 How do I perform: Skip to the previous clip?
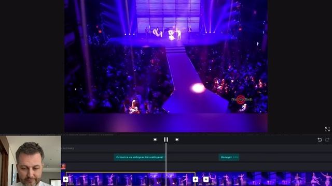(155, 139)
